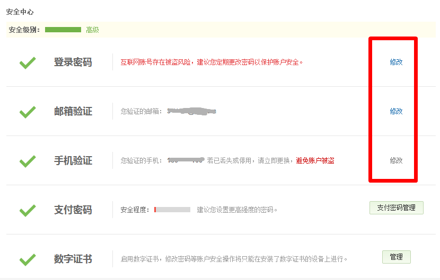
Task: Click the 高级 security level label
Action: pos(92,30)
